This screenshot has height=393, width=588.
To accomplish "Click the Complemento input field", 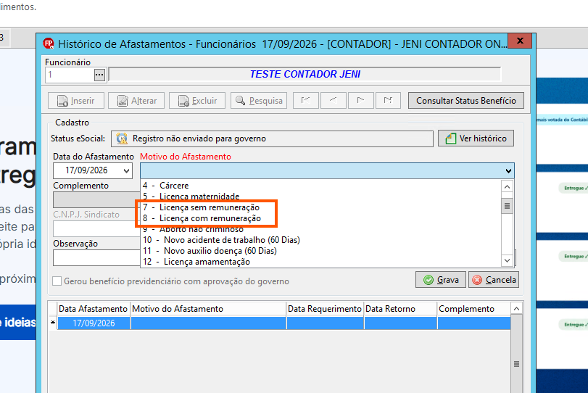I will tap(96, 200).
